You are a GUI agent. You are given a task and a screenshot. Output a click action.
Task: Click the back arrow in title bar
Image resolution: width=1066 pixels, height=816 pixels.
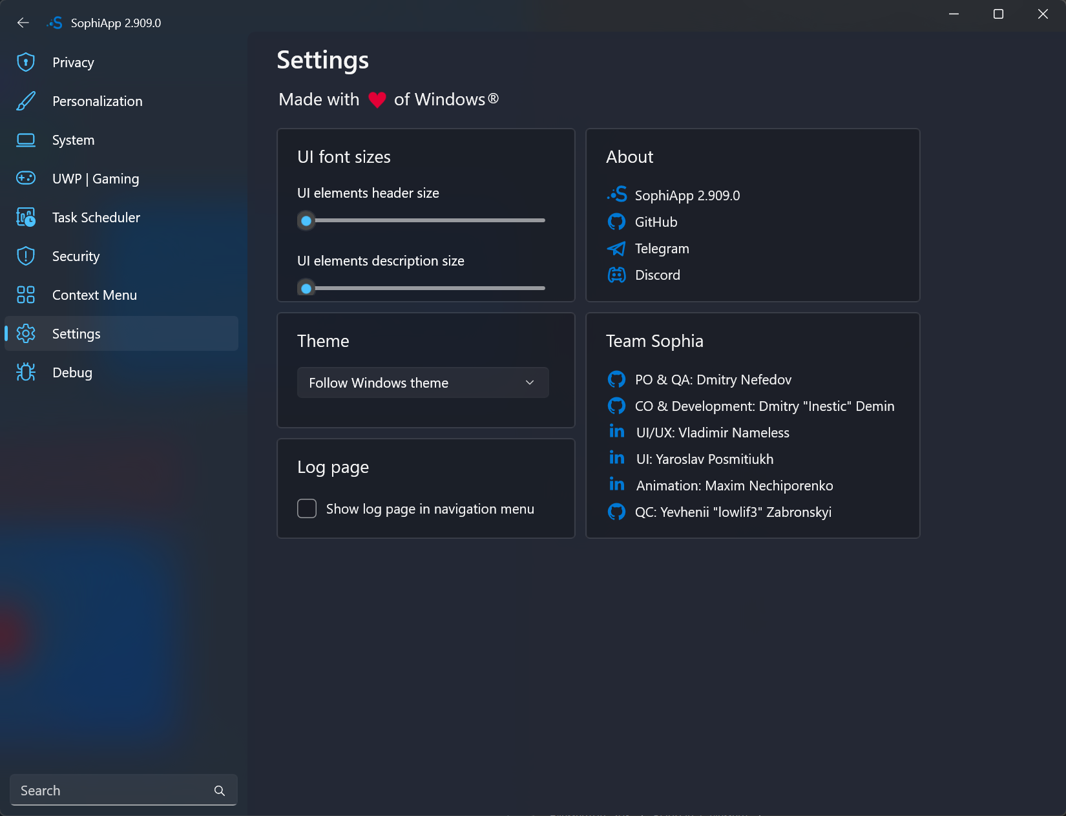(x=23, y=23)
